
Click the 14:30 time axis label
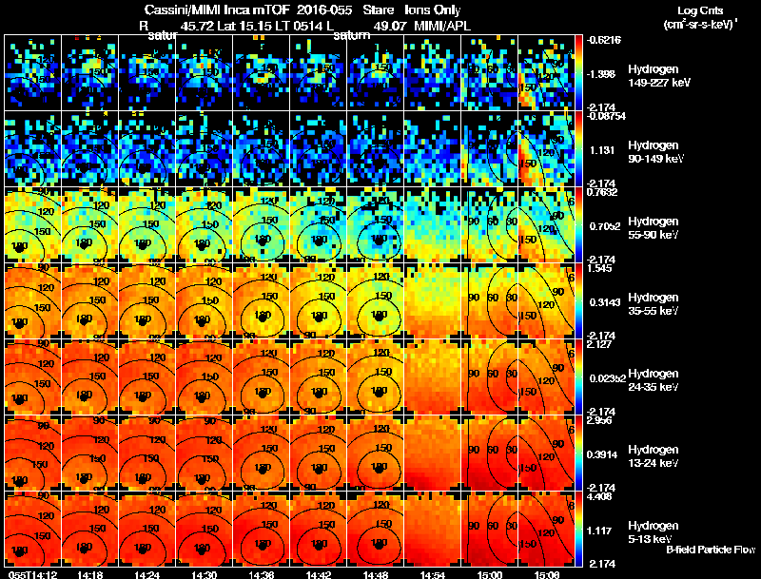click(x=204, y=574)
